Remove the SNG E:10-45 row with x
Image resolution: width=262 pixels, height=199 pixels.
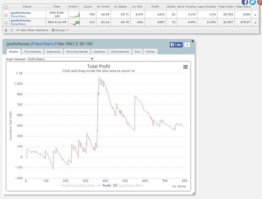[255, 22]
